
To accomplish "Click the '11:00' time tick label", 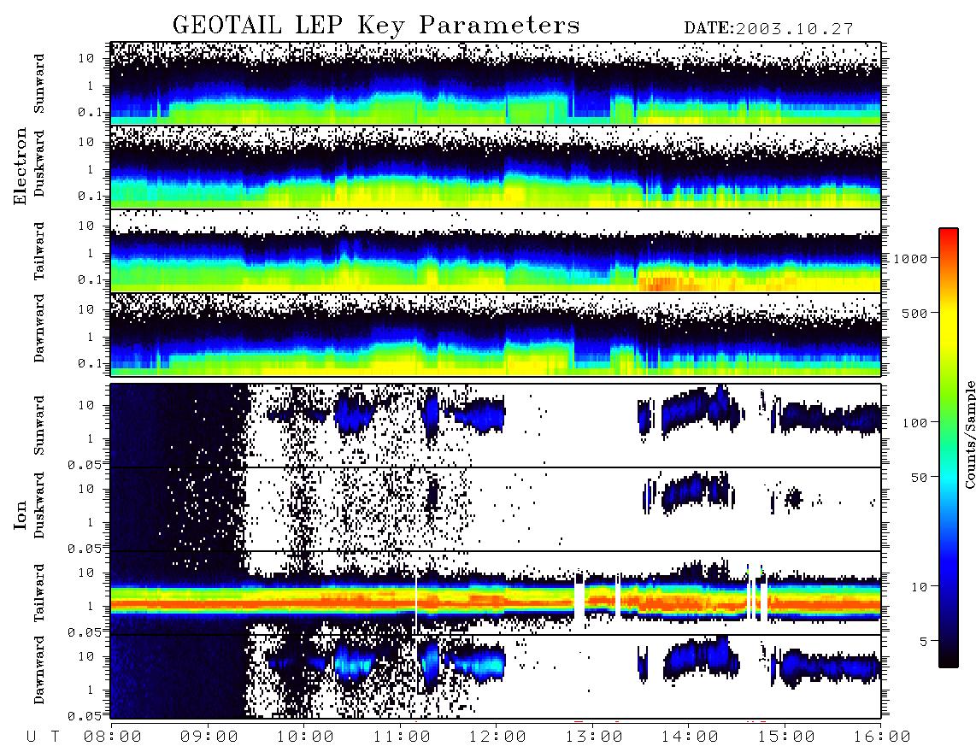I will click(402, 737).
